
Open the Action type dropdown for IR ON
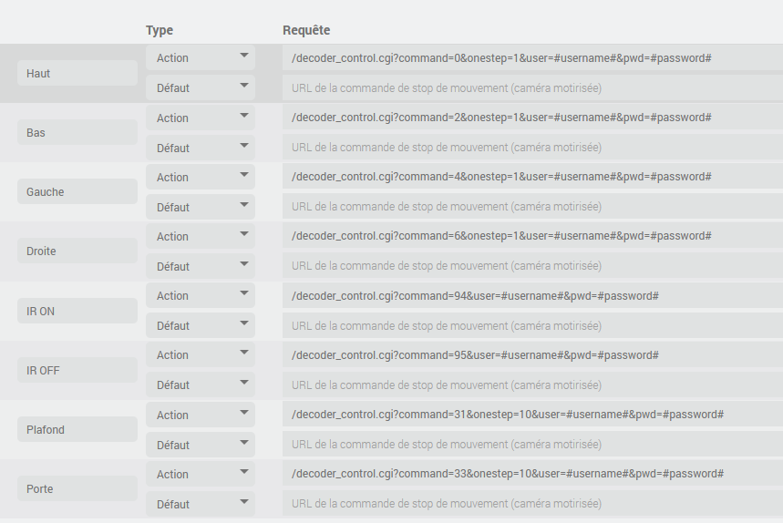[201, 295]
